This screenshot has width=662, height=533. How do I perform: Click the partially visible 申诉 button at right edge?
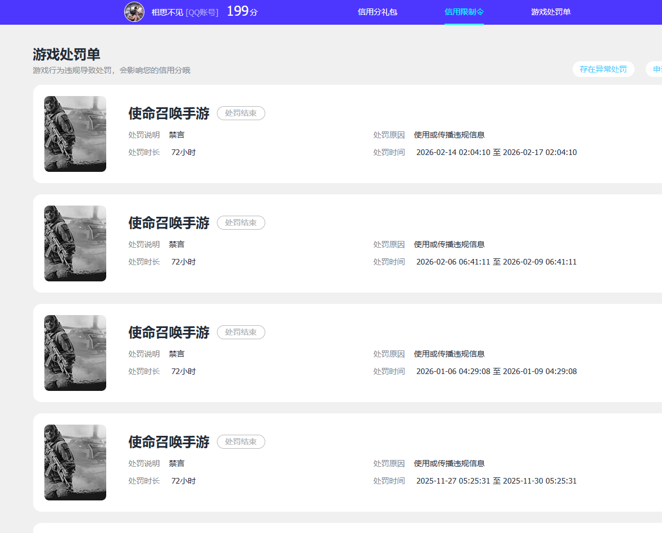pyautogui.click(x=654, y=69)
